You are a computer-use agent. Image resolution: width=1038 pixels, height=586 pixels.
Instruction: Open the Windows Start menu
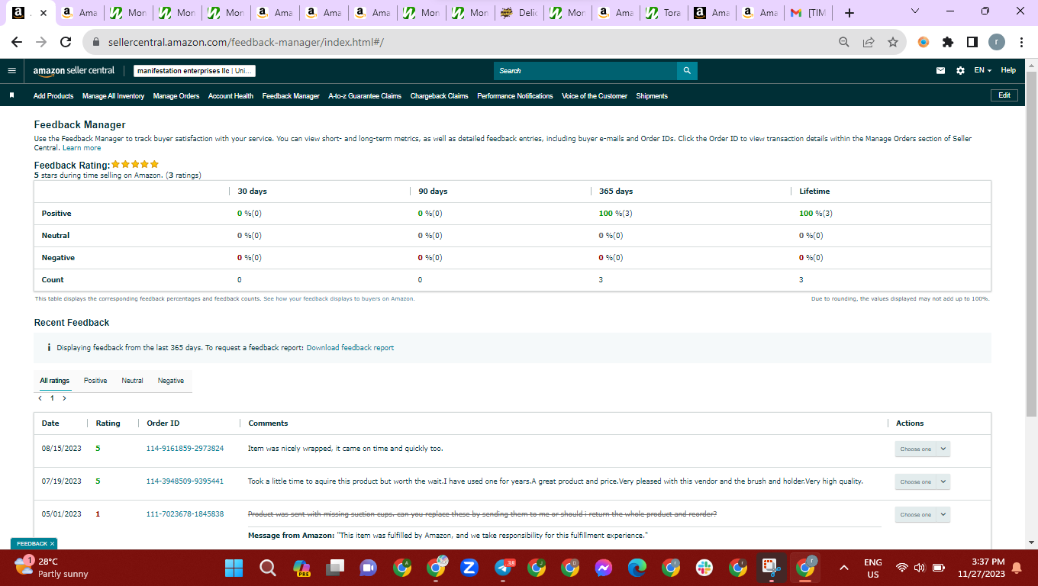(x=234, y=568)
